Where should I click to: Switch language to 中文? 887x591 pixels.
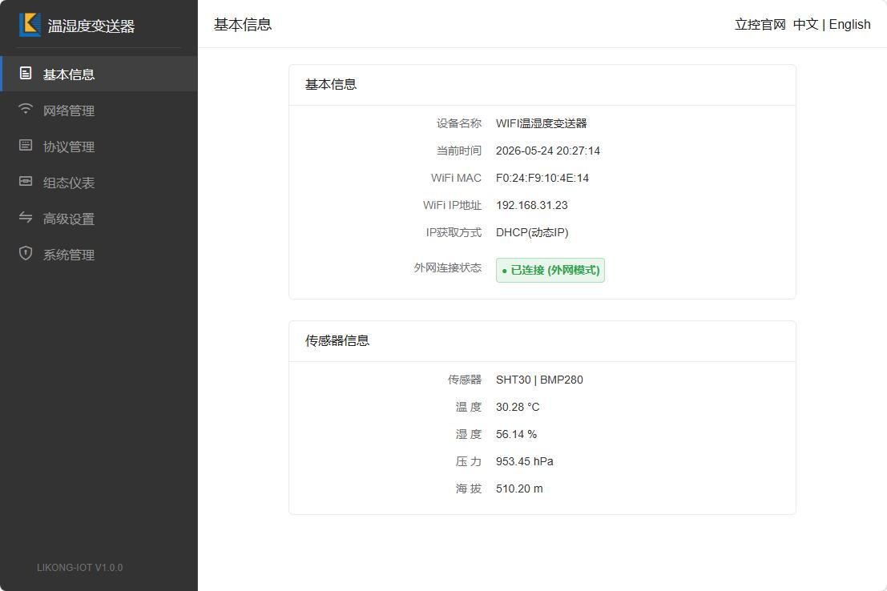[805, 24]
